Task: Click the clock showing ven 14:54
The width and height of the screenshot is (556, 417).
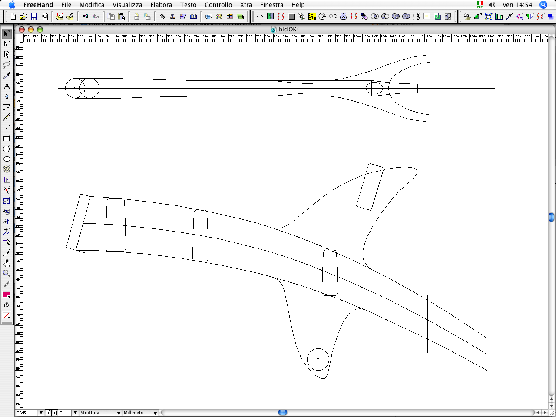Action: (517, 5)
